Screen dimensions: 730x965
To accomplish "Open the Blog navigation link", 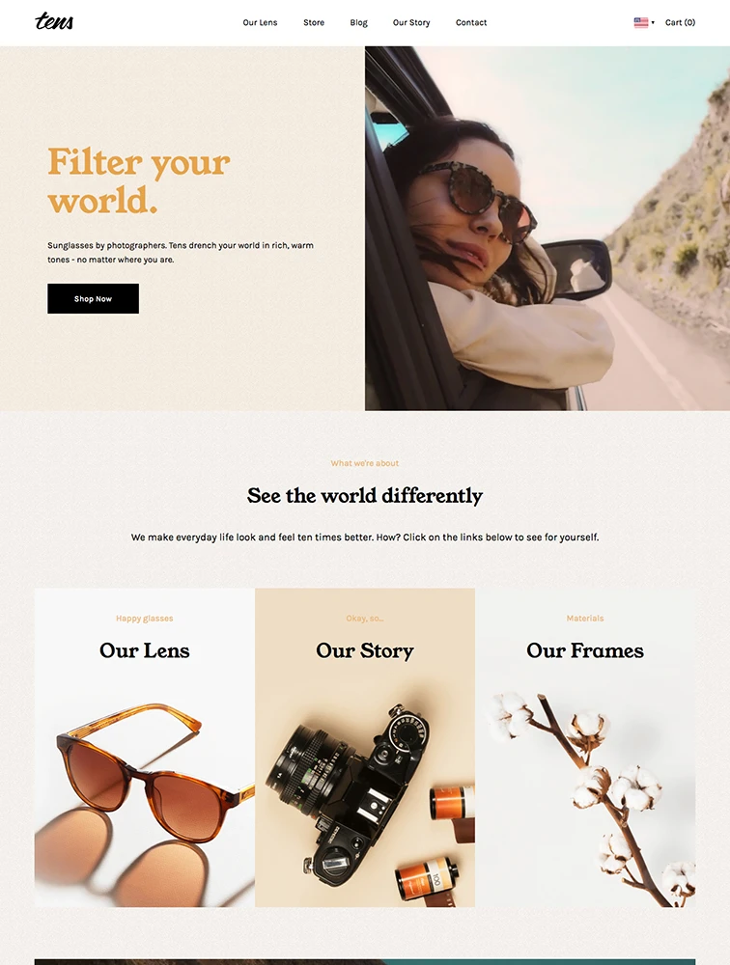I will tap(358, 22).
